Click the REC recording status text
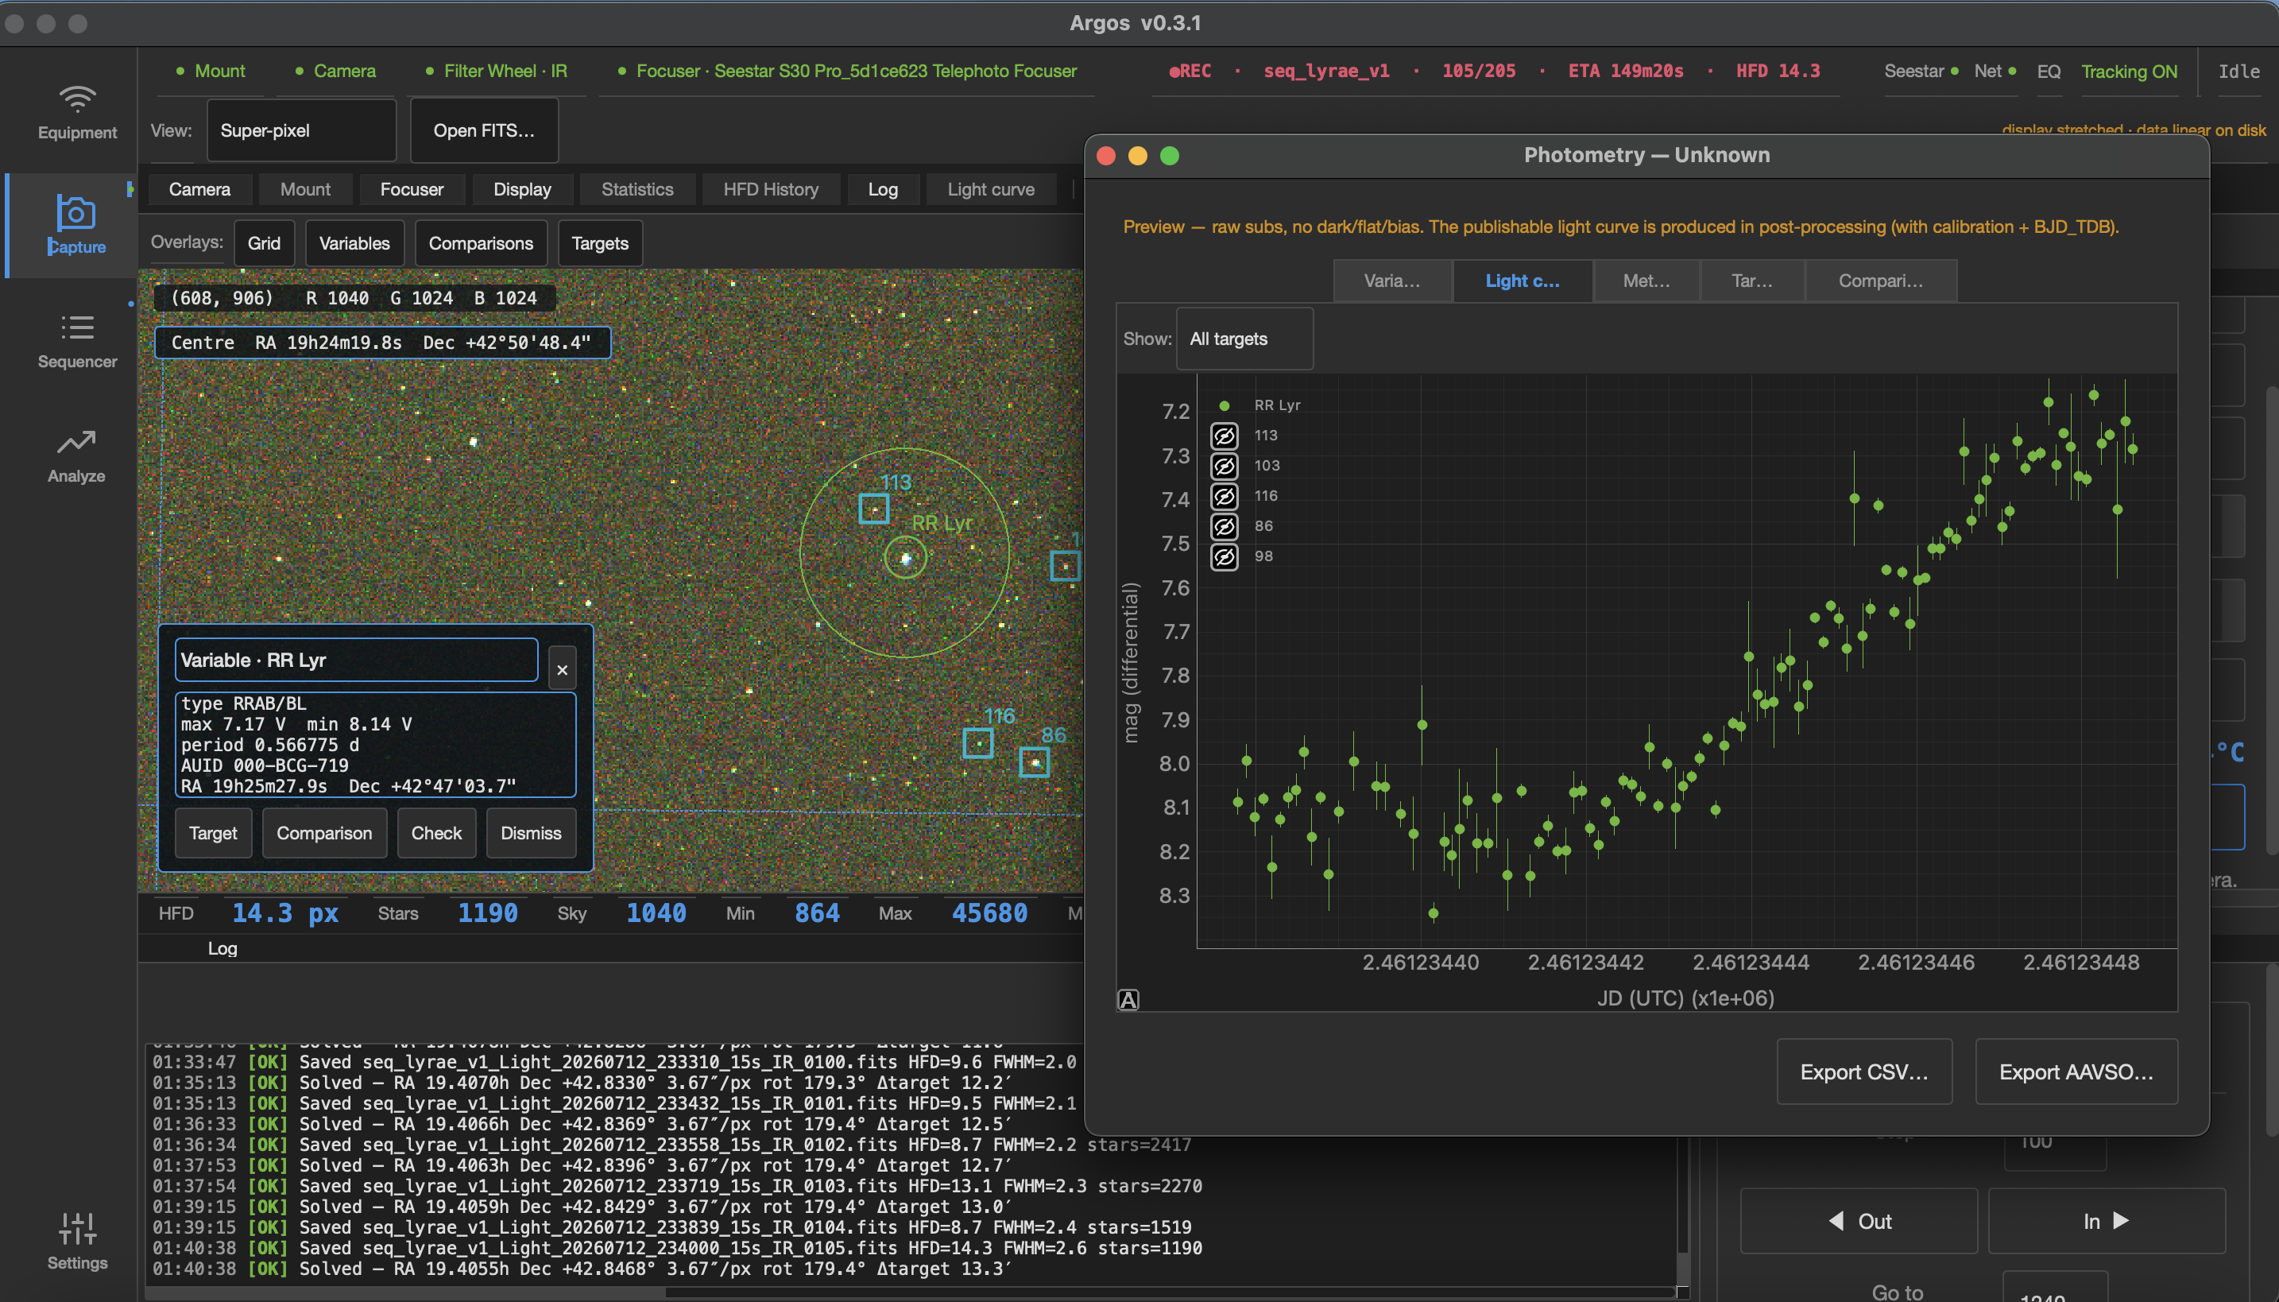The height and width of the screenshot is (1302, 2279). click(1190, 71)
